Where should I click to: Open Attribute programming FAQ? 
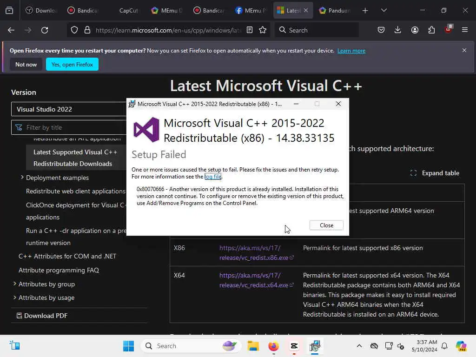coord(59,270)
